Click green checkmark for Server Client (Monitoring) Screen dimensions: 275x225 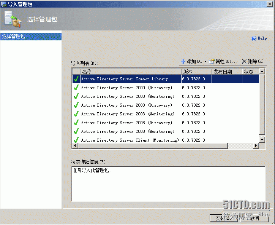[76, 140]
